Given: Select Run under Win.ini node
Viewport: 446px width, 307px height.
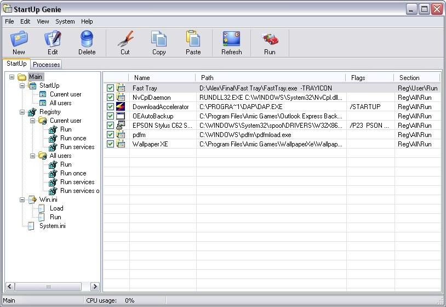Looking at the screenshot, I should coord(55,217).
